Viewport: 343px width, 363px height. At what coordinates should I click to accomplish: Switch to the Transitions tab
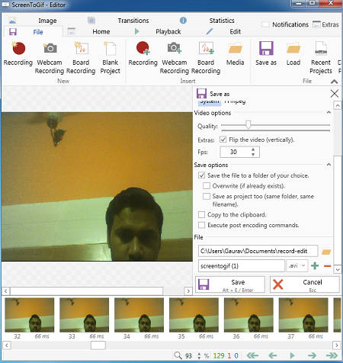[x=133, y=21]
